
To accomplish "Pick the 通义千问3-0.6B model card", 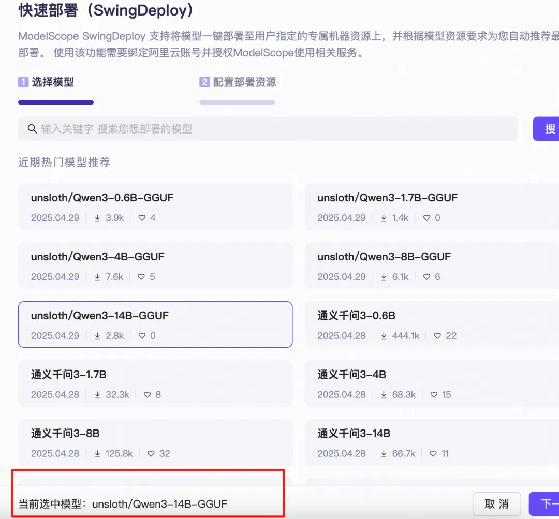I will pos(432,324).
